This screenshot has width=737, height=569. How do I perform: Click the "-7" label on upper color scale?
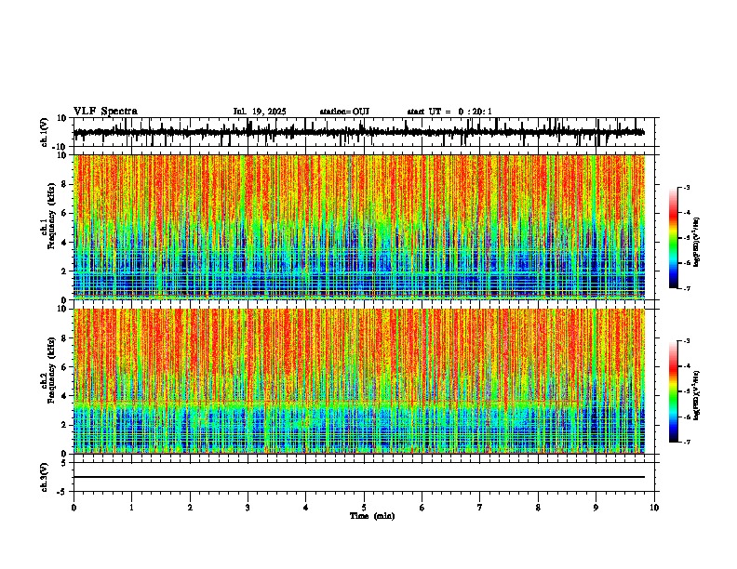[686, 288]
